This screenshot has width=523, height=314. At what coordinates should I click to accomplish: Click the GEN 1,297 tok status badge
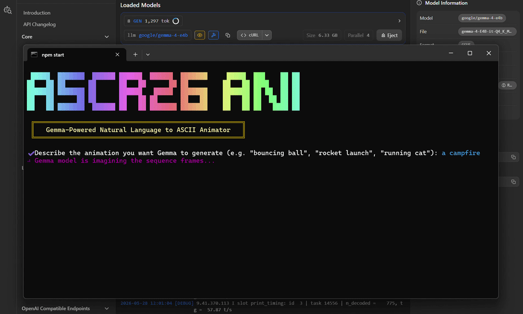point(153,21)
